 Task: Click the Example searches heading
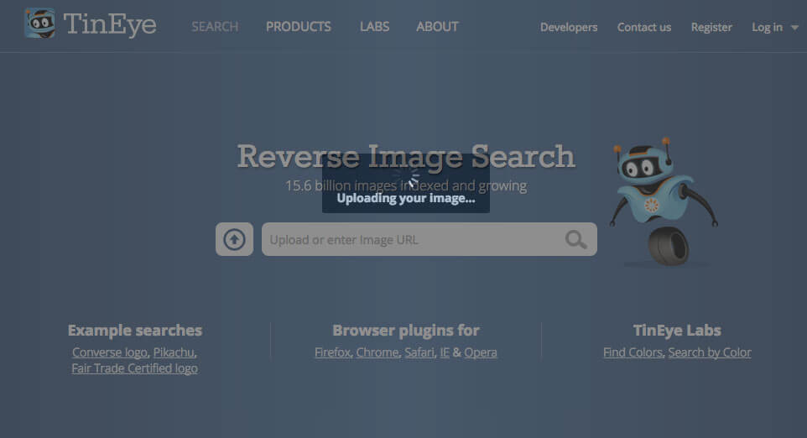(x=135, y=331)
